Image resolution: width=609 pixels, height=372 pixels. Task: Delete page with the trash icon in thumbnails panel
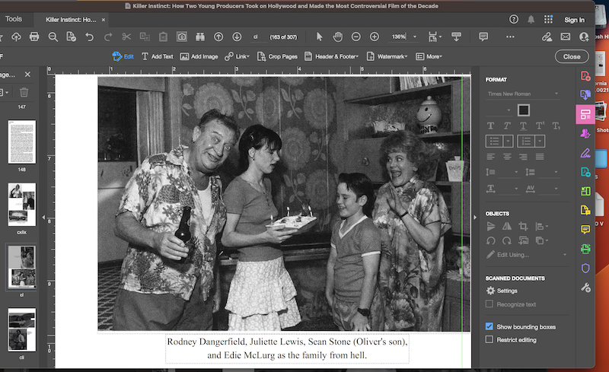tap(24, 92)
